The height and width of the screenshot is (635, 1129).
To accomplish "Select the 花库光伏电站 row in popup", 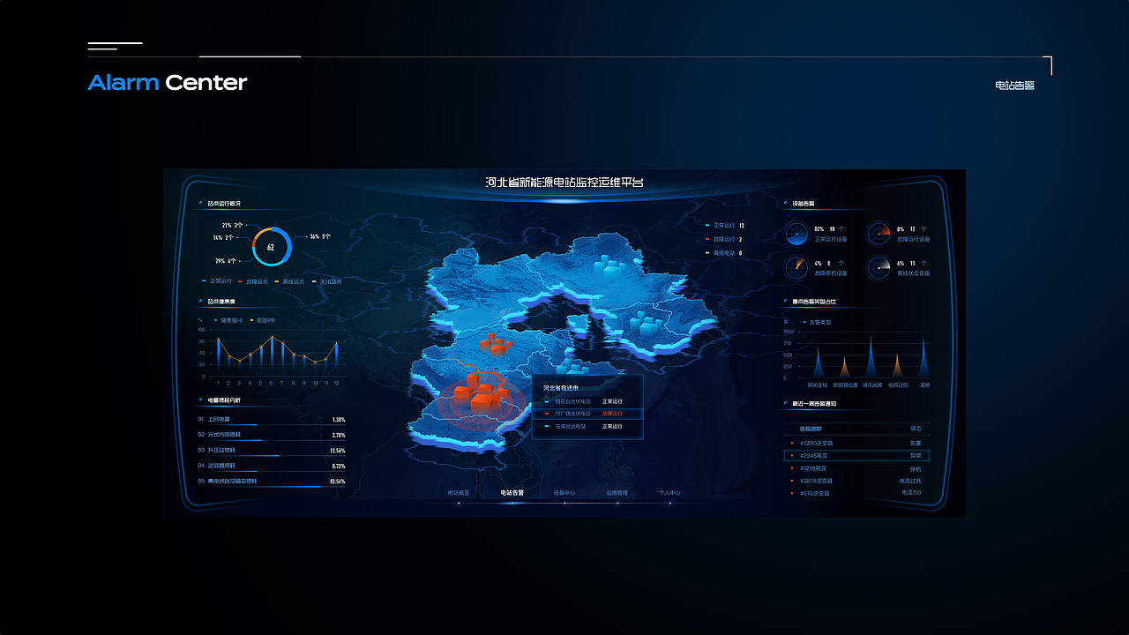I will pos(587,426).
